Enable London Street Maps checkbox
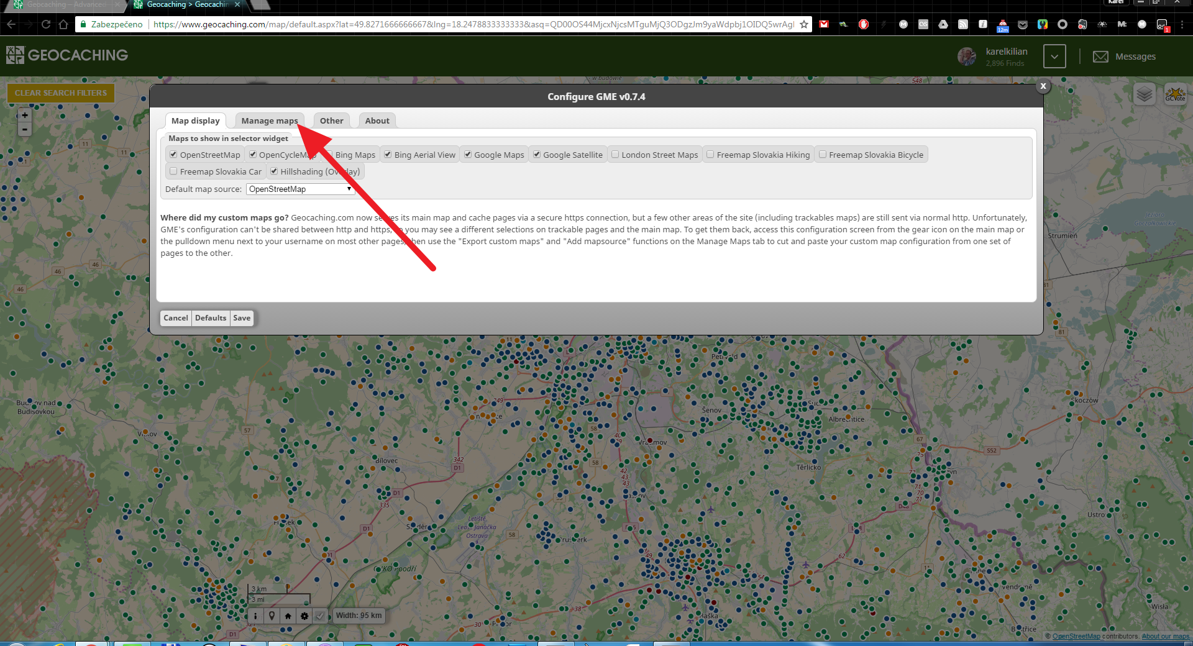This screenshot has width=1193, height=646. tap(615, 155)
